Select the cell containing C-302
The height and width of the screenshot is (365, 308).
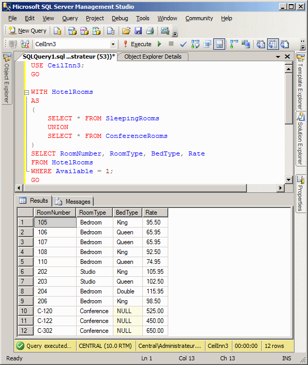coord(55,331)
